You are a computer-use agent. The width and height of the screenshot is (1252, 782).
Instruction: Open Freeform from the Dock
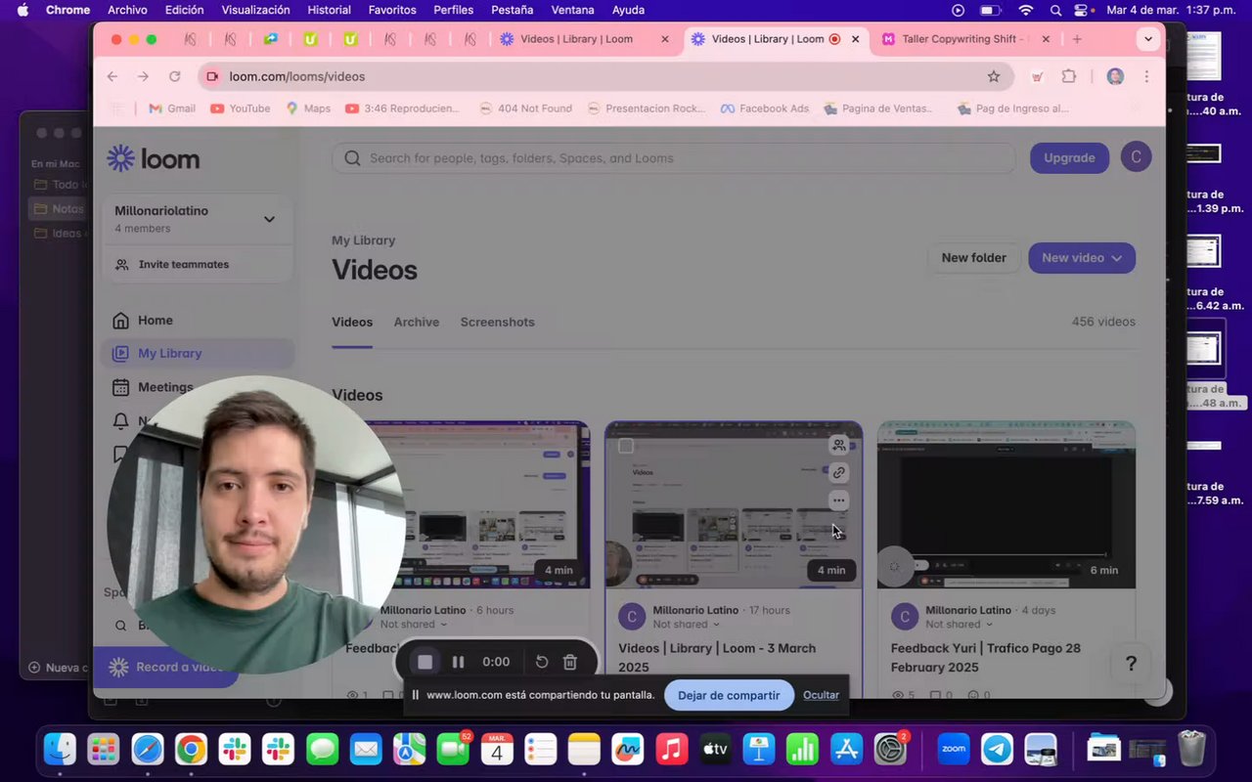(628, 750)
